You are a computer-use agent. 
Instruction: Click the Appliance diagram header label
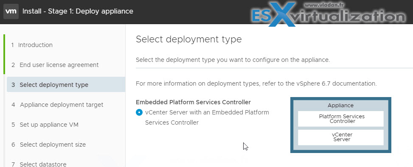click(340, 106)
